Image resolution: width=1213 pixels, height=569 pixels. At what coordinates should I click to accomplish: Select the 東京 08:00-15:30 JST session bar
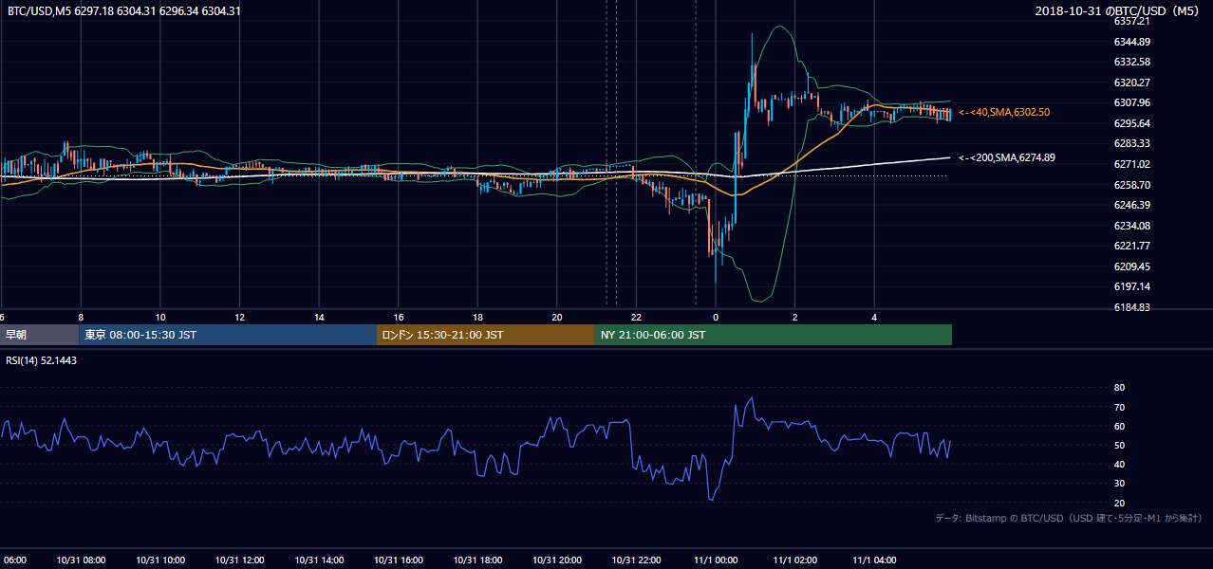tap(228, 335)
